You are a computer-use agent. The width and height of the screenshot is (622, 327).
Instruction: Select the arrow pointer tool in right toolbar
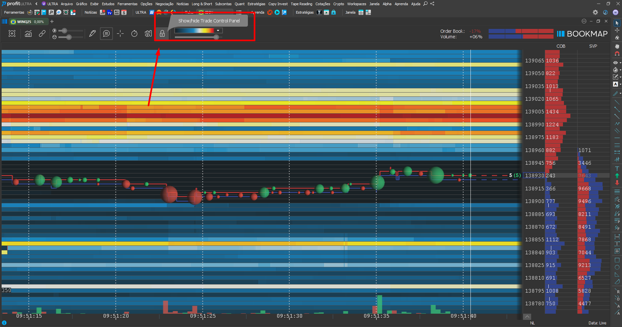617,23
